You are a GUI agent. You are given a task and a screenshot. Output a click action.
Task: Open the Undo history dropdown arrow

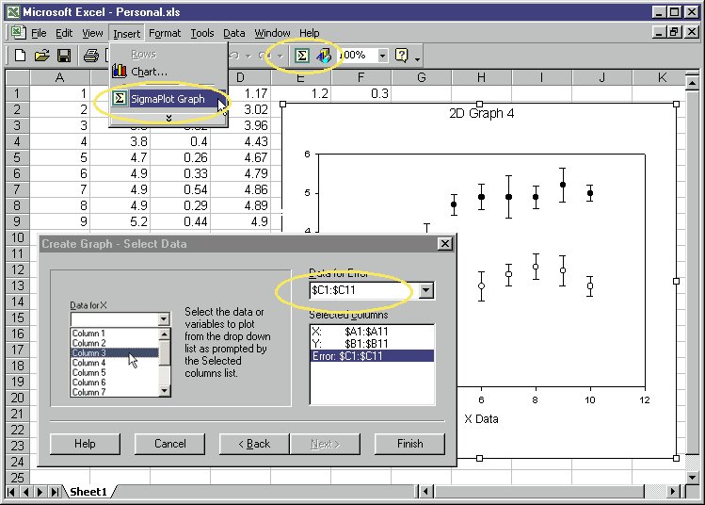pyautogui.click(x=248, y=57)
